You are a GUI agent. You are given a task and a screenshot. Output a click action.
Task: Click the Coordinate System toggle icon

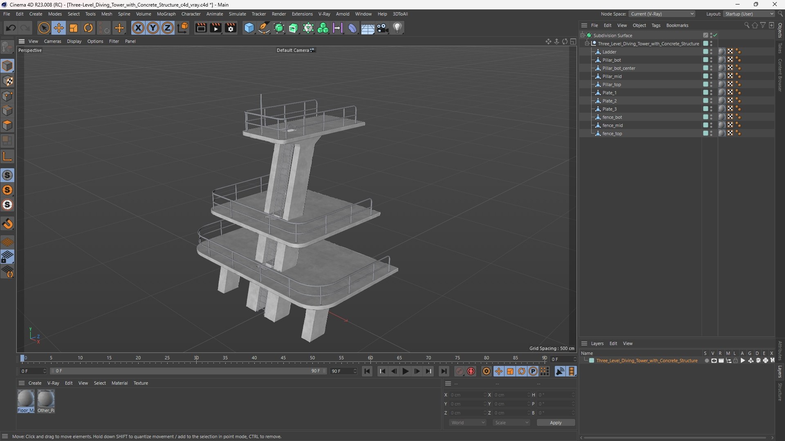[x=183, y=28]
